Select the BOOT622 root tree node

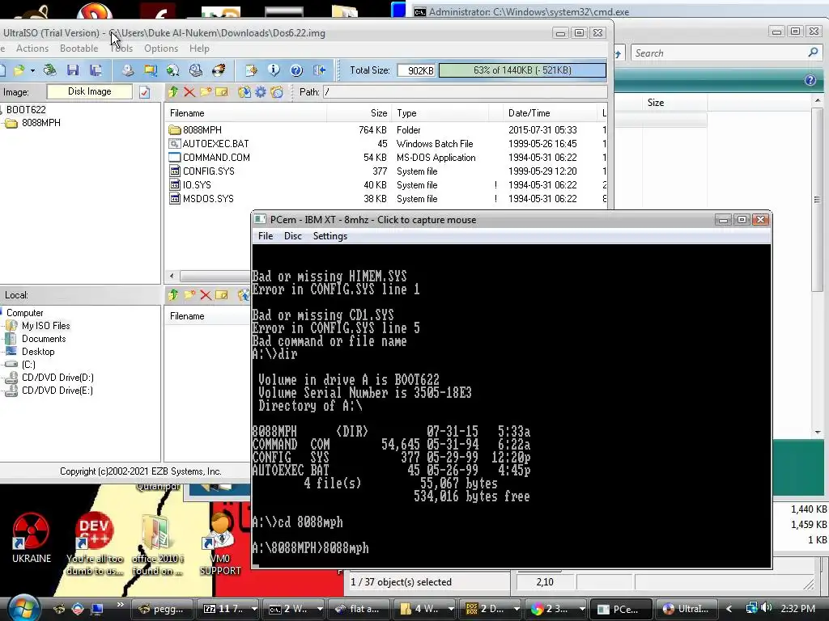[x=26, y=110]
